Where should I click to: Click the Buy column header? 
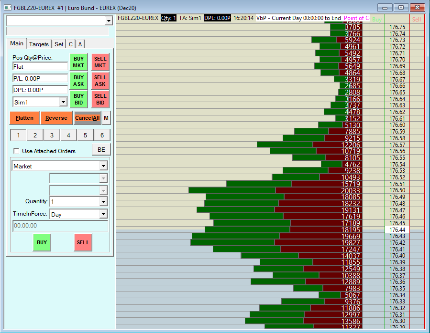coord(377,20)
